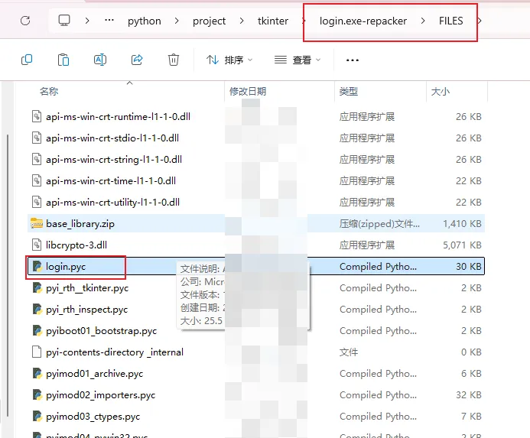
Task: Expand the chevron after python
Action: (177, 21)
